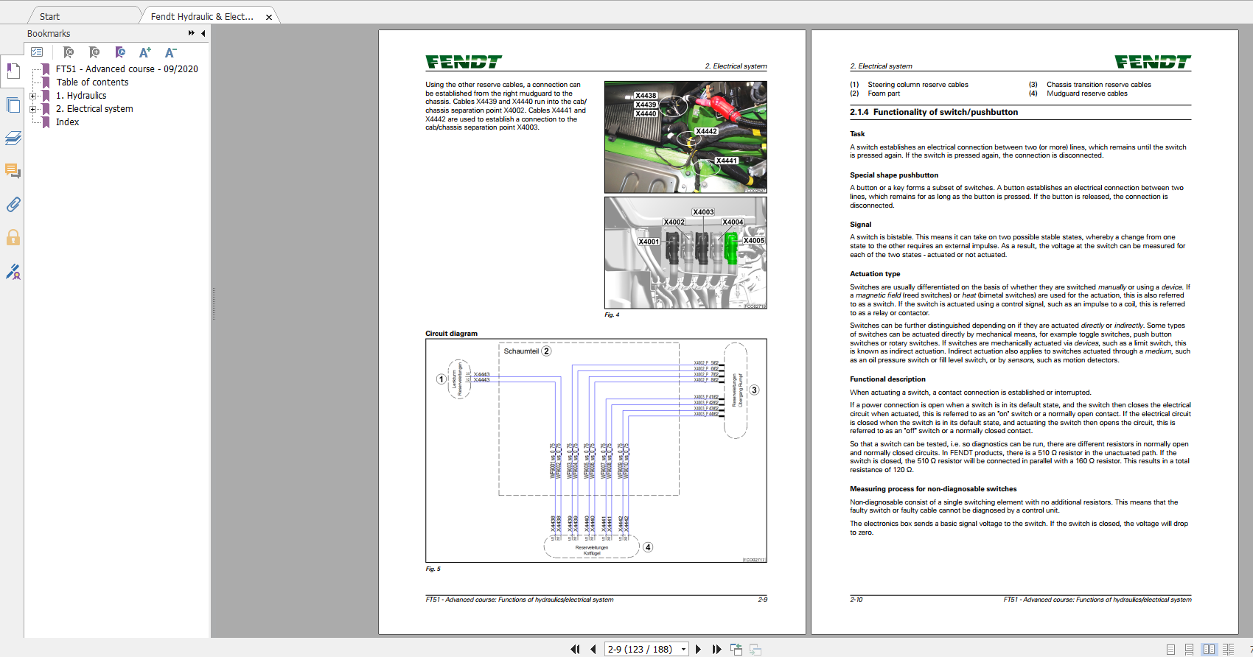Click the X4001-X4005 connector photo
The width and height of the screenshot is (1253, 657).
point(685,253)
